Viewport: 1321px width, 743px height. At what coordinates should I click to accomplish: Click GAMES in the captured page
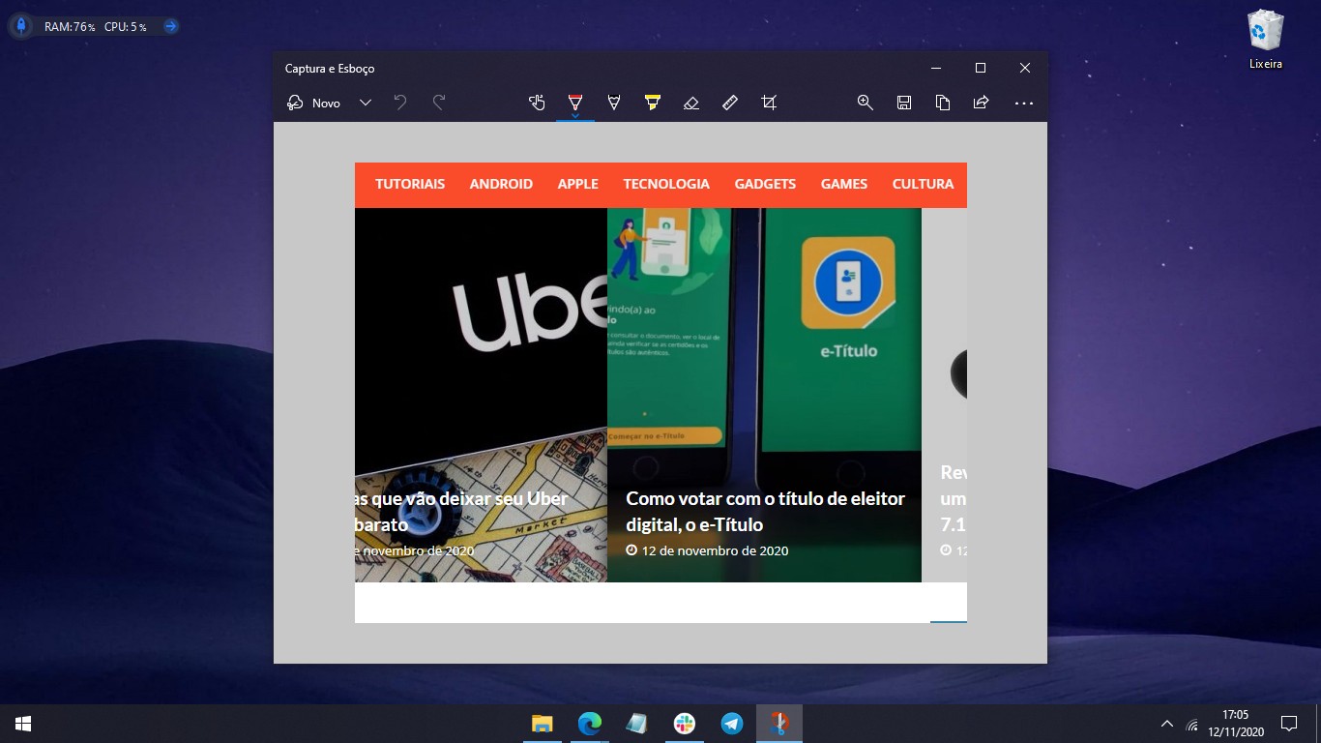pos(844,184)
